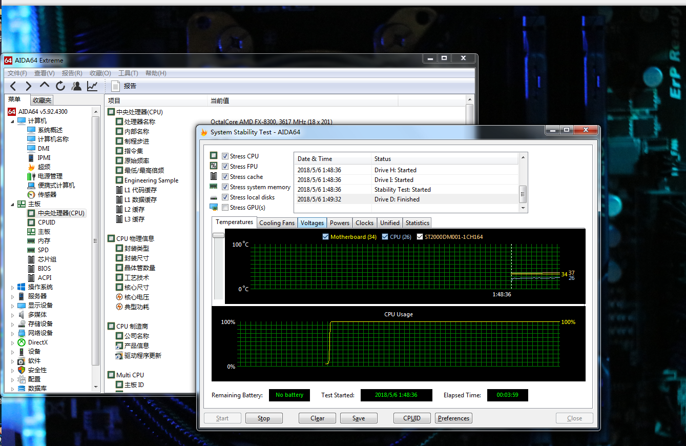Click the CPUID button in Stability Test
This screenshot has height=446, width=686.
pos(412,418)
